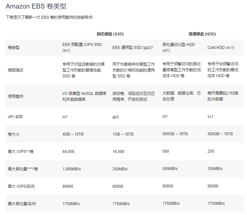Image resolution: width=247 pixels, height=215 pixels.
Task: Click the "500MB/s" throughput value
Action: click(x=170, y=169)
